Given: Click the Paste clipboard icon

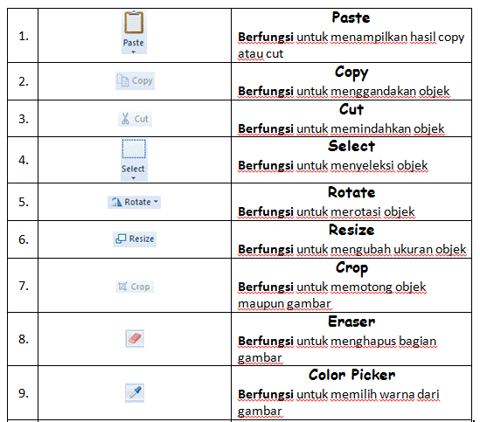Looking at the screenshot, I should [134, 23].
